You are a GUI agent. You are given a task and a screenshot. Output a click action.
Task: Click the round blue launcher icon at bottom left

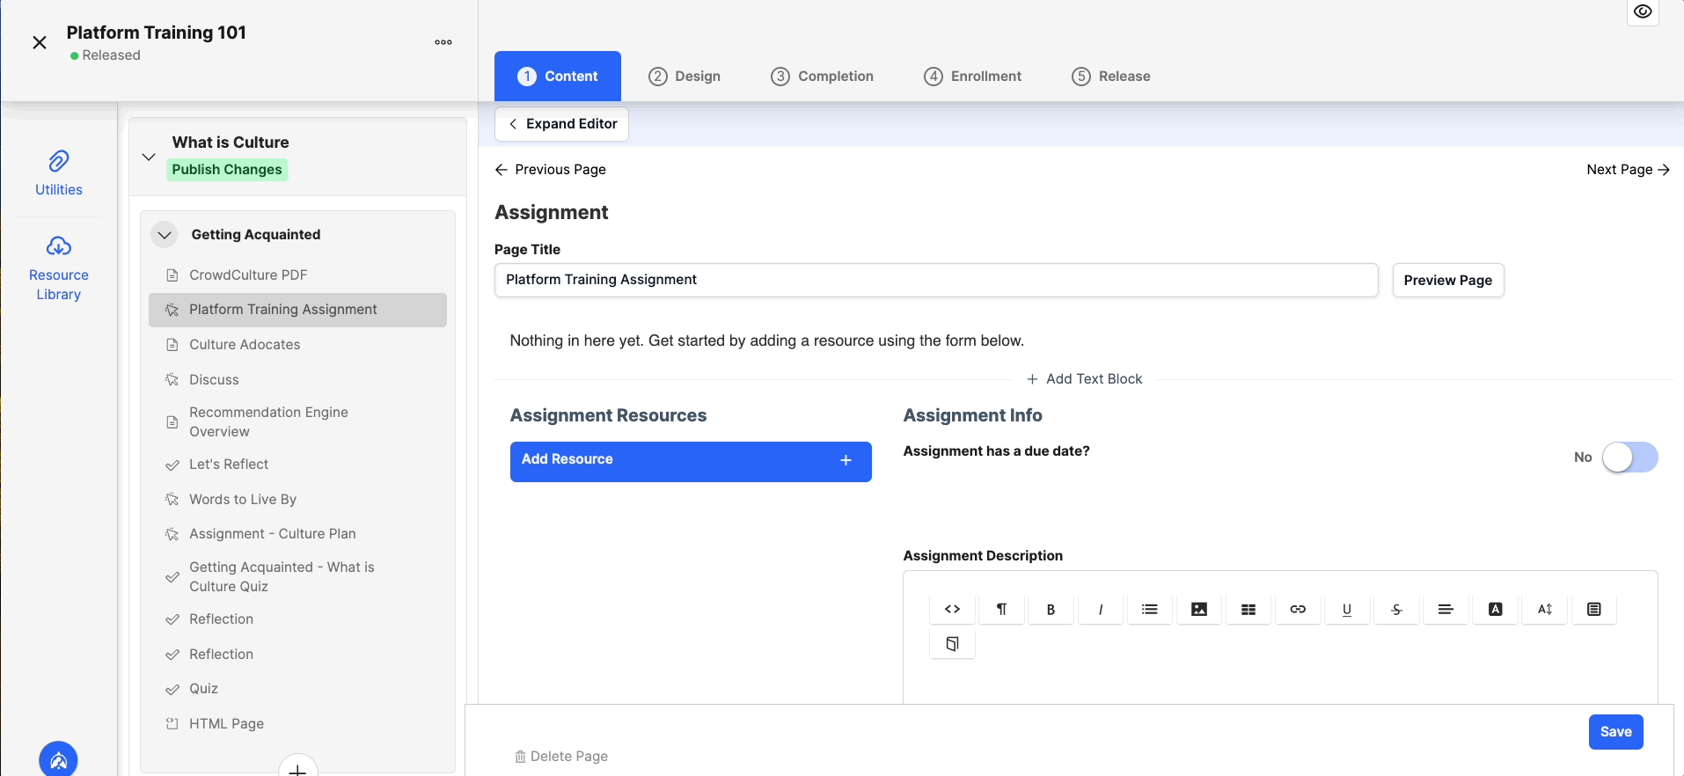click(58, 759)
